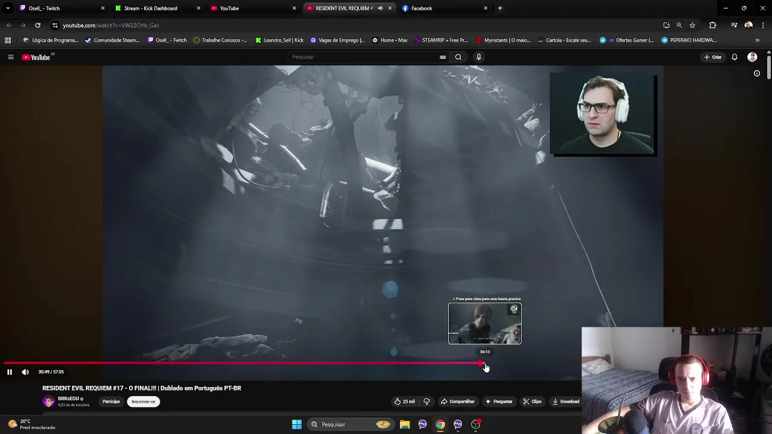Click the YouTube magnifier search button
The width and height of the screenshot is (772, 434).
[x=458, y=57]
